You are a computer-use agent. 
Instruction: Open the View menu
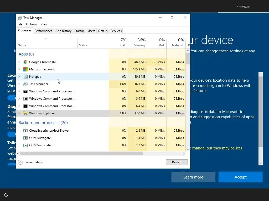[44, 24]
